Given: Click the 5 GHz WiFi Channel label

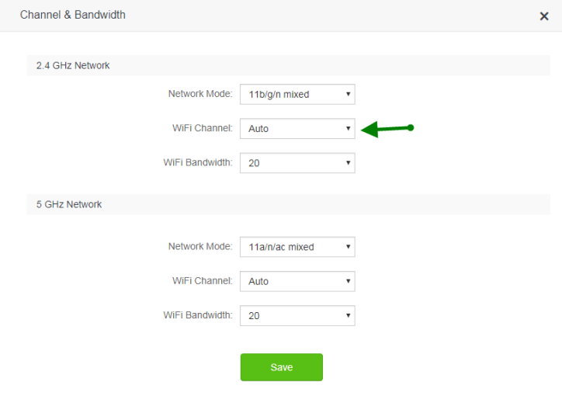Looking at the screenshot, I should click(x=203, y=281).
